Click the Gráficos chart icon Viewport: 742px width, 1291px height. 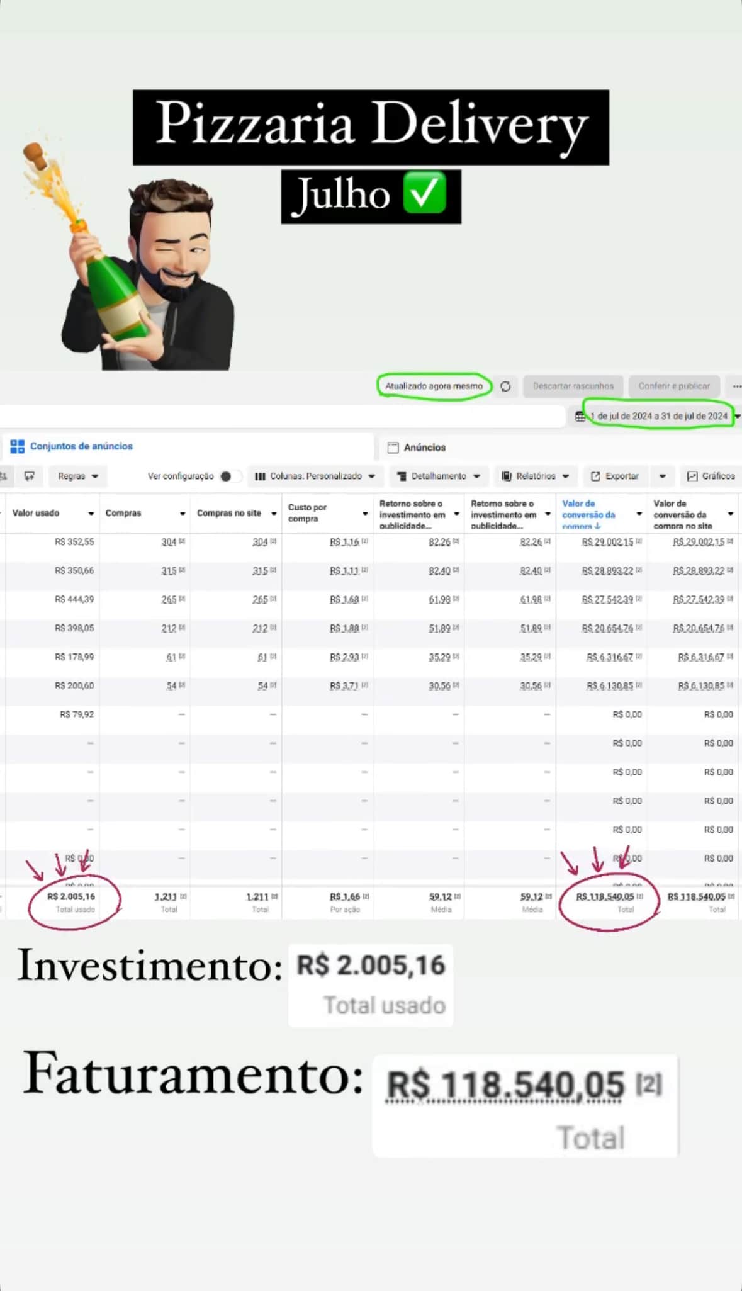pos(692,476)
